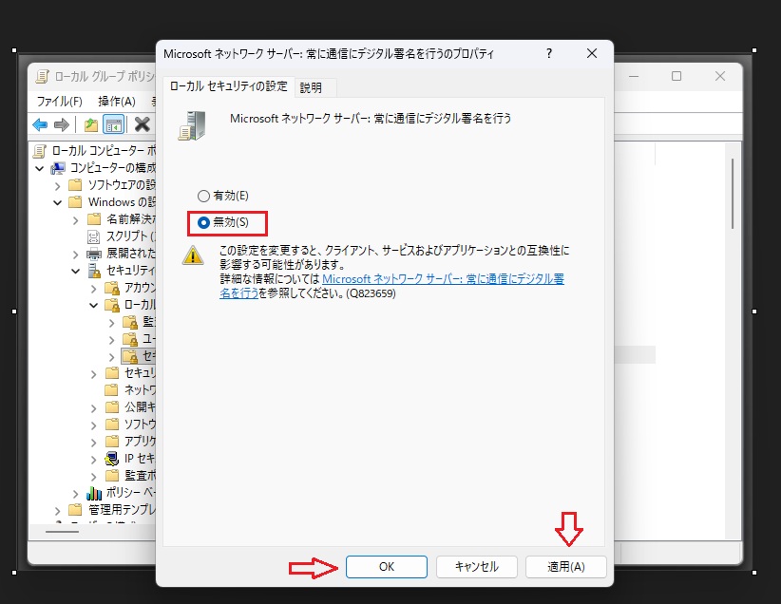Toggle the show/hide console tree icon
Screen dimensions: 781x604
pos(114,124)
